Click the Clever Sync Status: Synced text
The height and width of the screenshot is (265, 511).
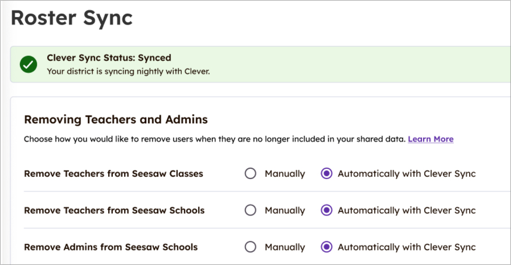[x=109, y=58]
